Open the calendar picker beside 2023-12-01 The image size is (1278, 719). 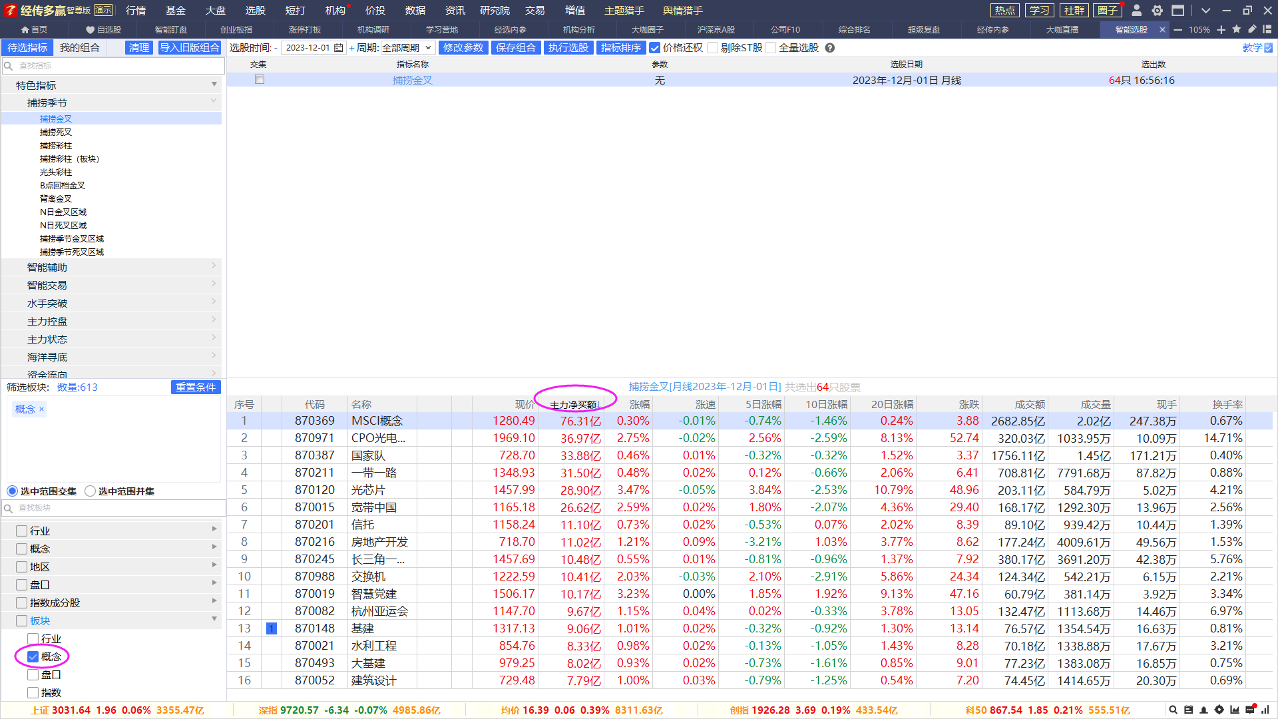[339, 48]
